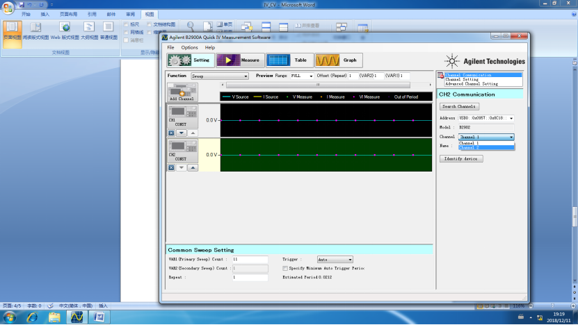Screen dimensions: 578x325
Task: Open File Explorer from the taskbar
Action: tap(54, 317)
